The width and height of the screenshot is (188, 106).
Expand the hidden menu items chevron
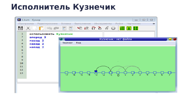click(x=154, y=24)
